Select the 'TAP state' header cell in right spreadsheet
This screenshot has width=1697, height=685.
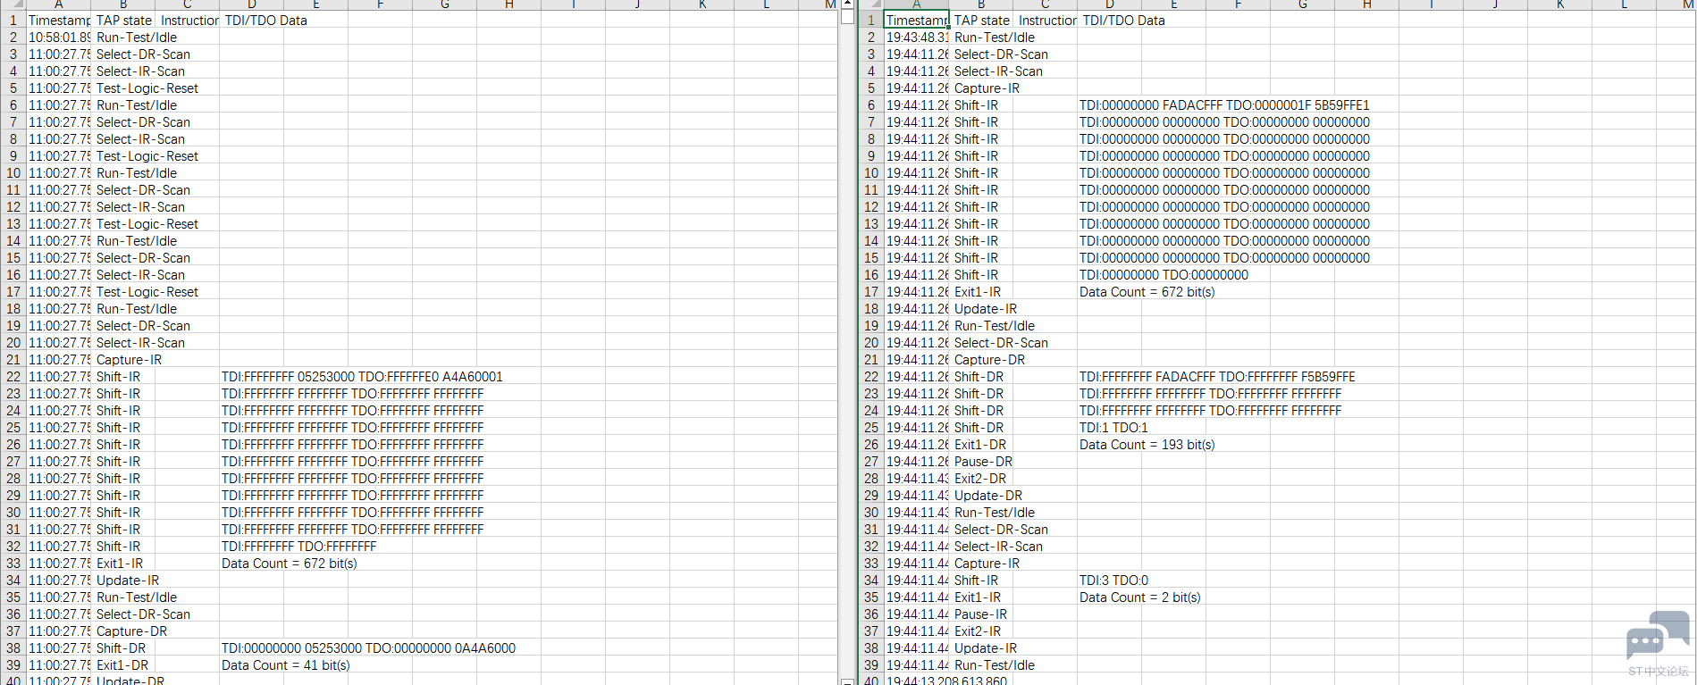point(981,20)
